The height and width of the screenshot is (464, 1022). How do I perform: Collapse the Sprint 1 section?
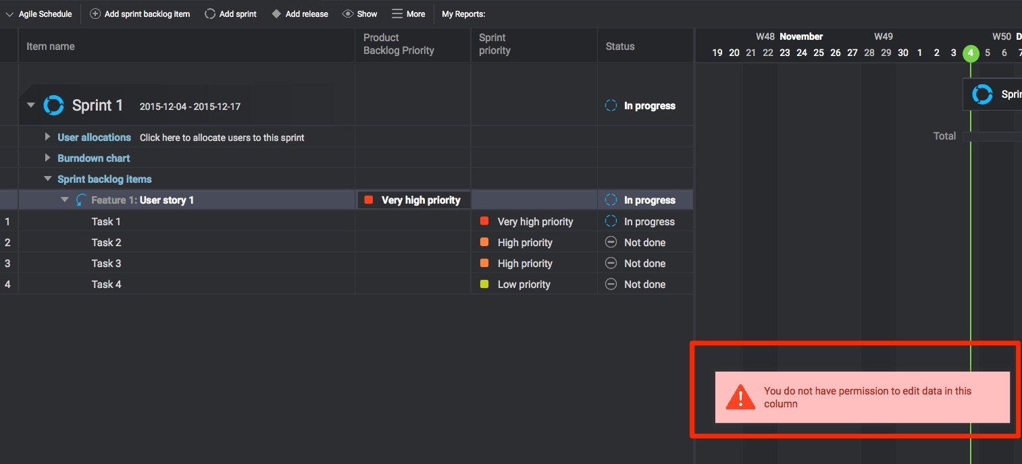[30, 105]
